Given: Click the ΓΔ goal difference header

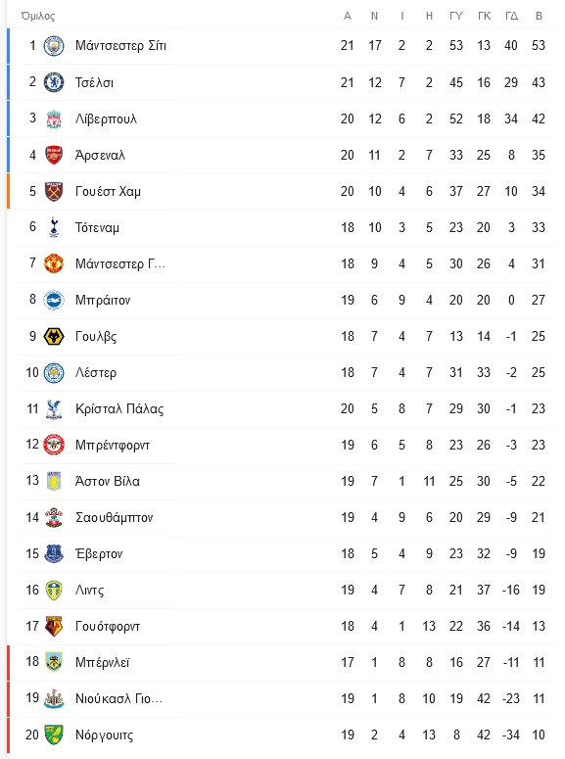Looking at the screenshot, I should coord(511,16).
